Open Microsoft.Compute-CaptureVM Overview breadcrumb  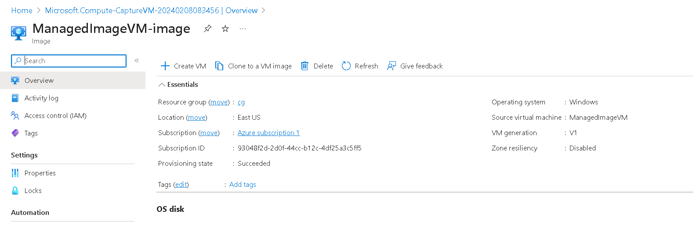click(x=151, y=11)
